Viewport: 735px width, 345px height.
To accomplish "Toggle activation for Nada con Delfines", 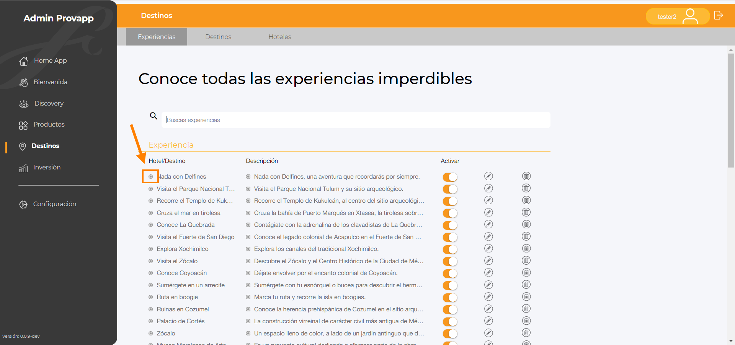I will (x=450, y=177).
